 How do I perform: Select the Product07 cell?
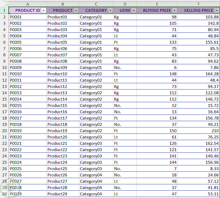coord(63,55)
